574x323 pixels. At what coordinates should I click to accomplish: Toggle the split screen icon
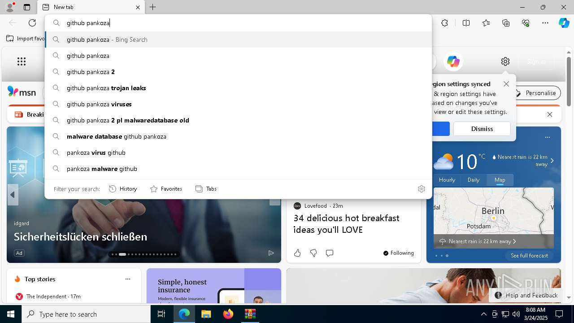tap(466, 23)
